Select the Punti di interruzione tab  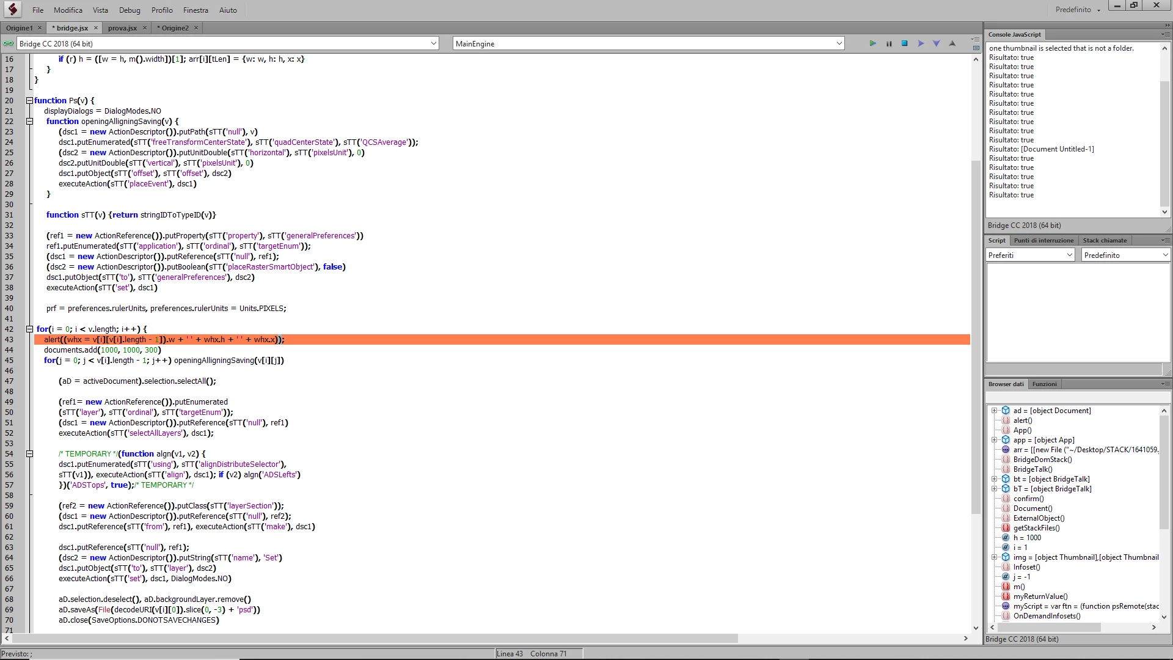[x=1043, y=240]
